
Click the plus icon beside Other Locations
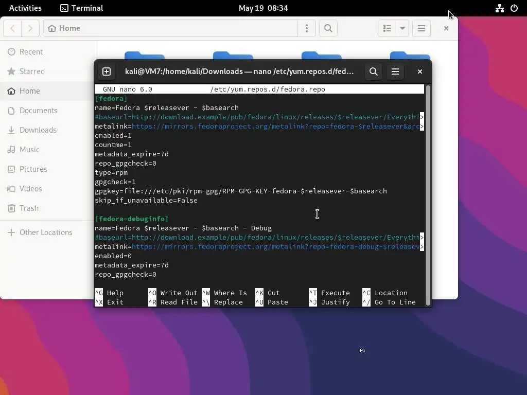[x=11, y=232]
